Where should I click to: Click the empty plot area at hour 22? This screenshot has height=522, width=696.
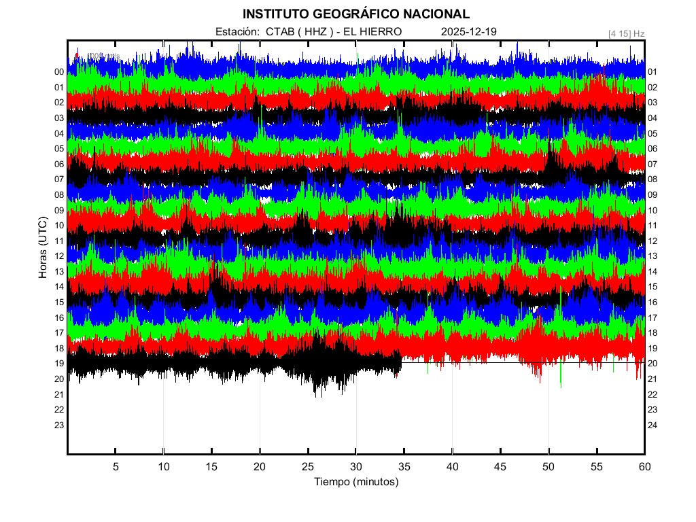pyautogui.click(x=355, y=410)
